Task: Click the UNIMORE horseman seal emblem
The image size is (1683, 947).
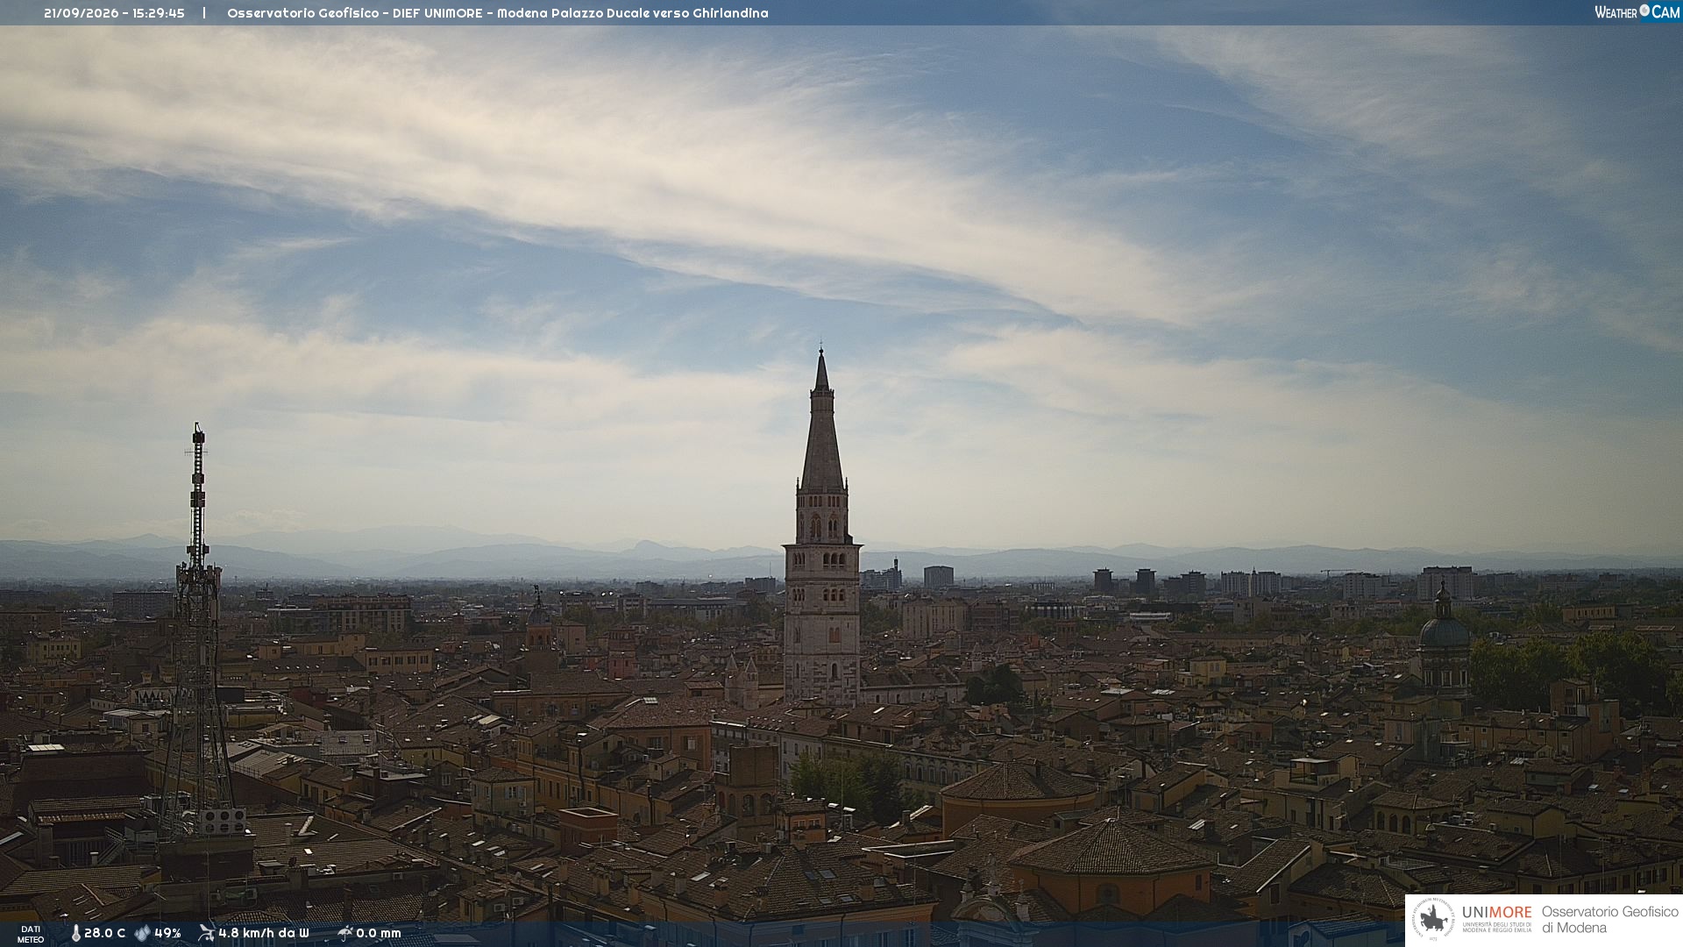Action: 1434,920
